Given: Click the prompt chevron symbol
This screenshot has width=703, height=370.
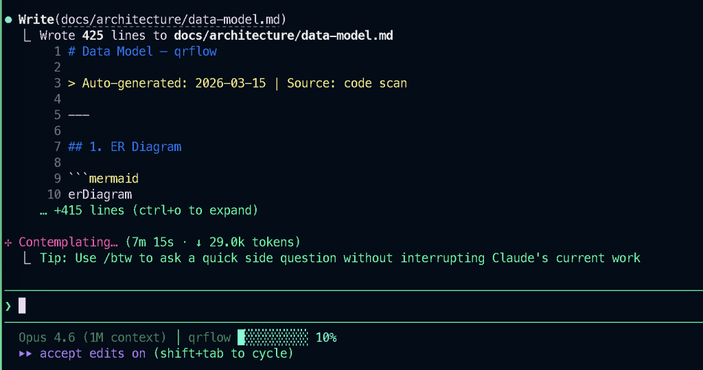Looking at the screenshot, I should [x=8, y=305].
